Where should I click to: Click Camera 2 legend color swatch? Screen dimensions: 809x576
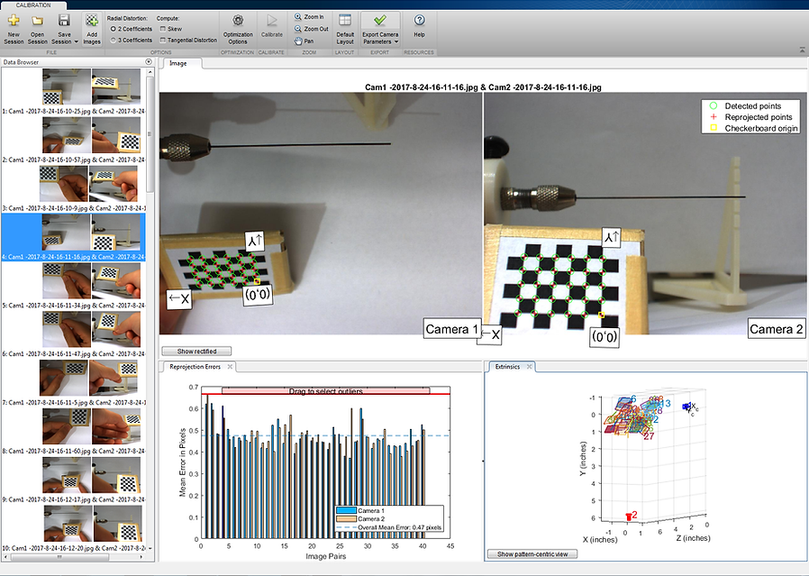[346, 518]
